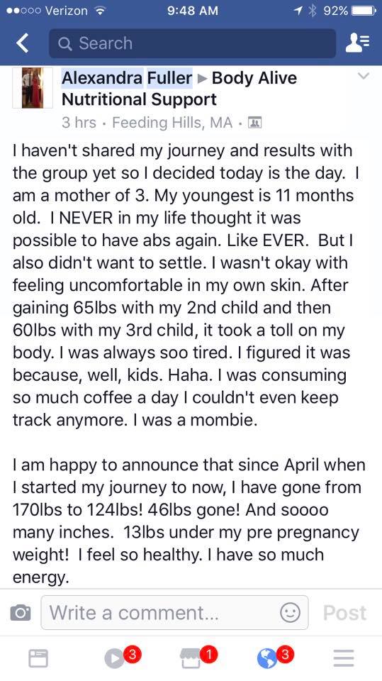Expand the post options chevron

[364, 76]
